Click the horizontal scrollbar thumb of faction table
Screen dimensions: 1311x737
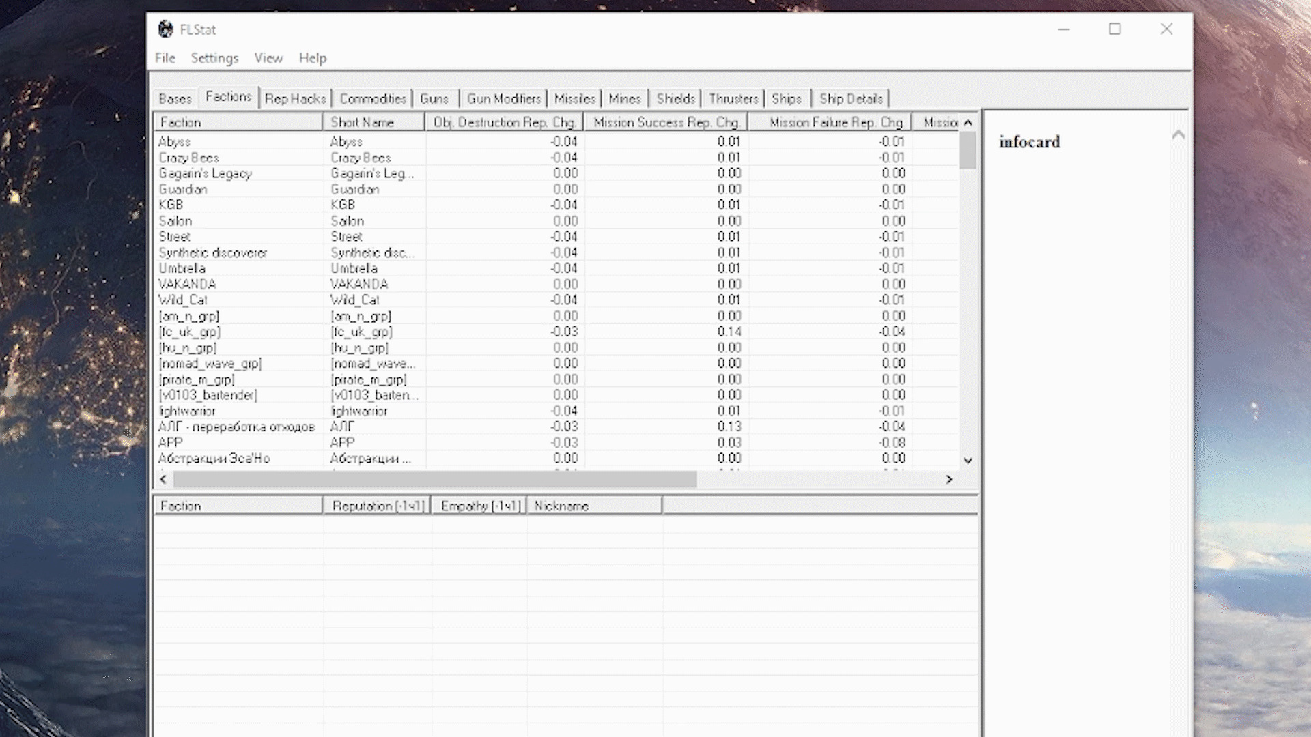click(x=435, y=479)
